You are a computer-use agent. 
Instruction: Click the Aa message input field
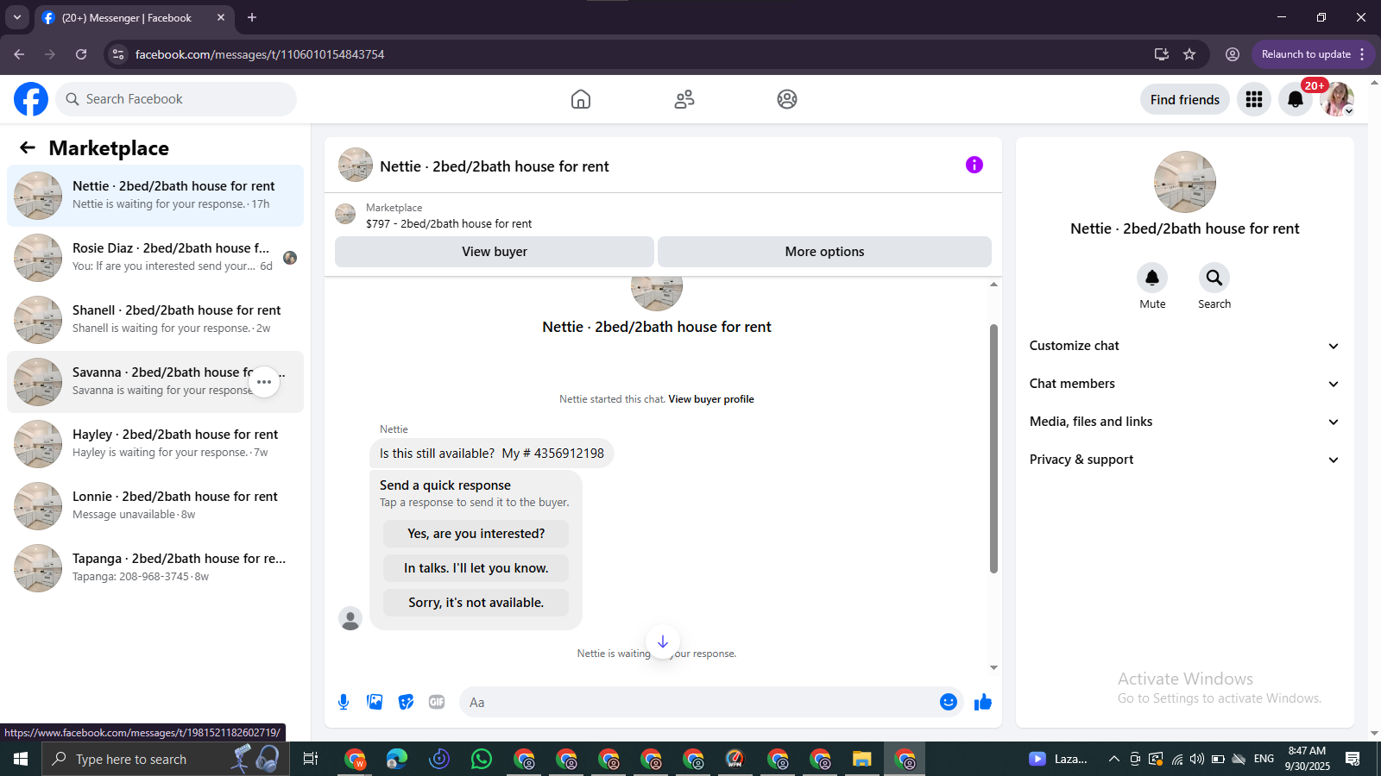[x=699, y=702]
